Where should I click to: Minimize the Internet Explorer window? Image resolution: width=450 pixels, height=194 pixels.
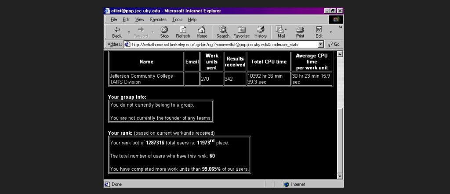coord(327,11)
